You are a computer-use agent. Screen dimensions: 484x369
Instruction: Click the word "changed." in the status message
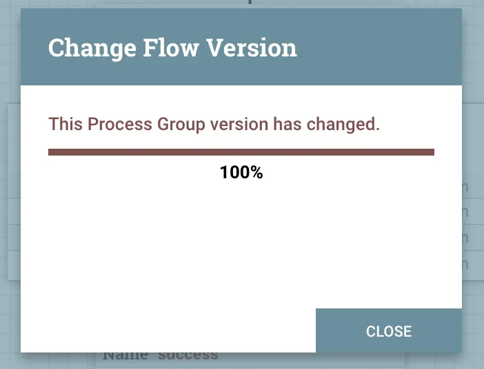pyautogui.click(x=343, y=125)
